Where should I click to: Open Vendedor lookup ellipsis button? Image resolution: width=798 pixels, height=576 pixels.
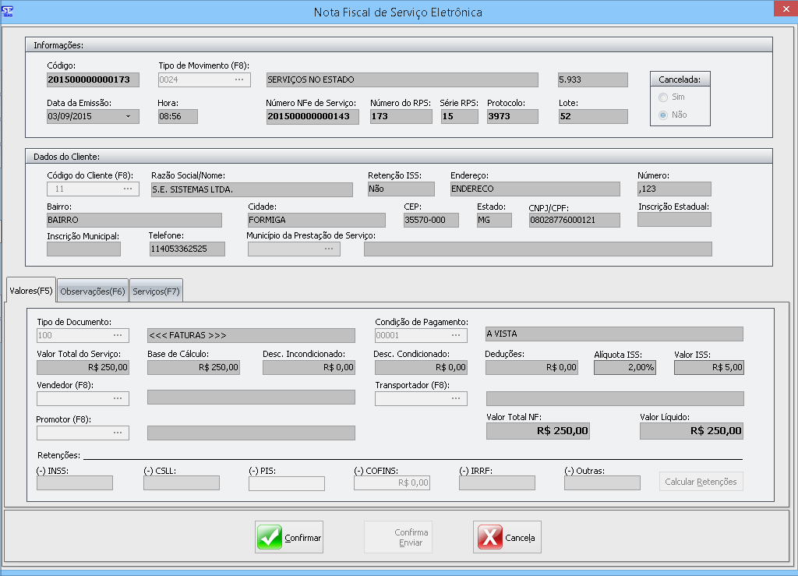(x=118, y=398)
